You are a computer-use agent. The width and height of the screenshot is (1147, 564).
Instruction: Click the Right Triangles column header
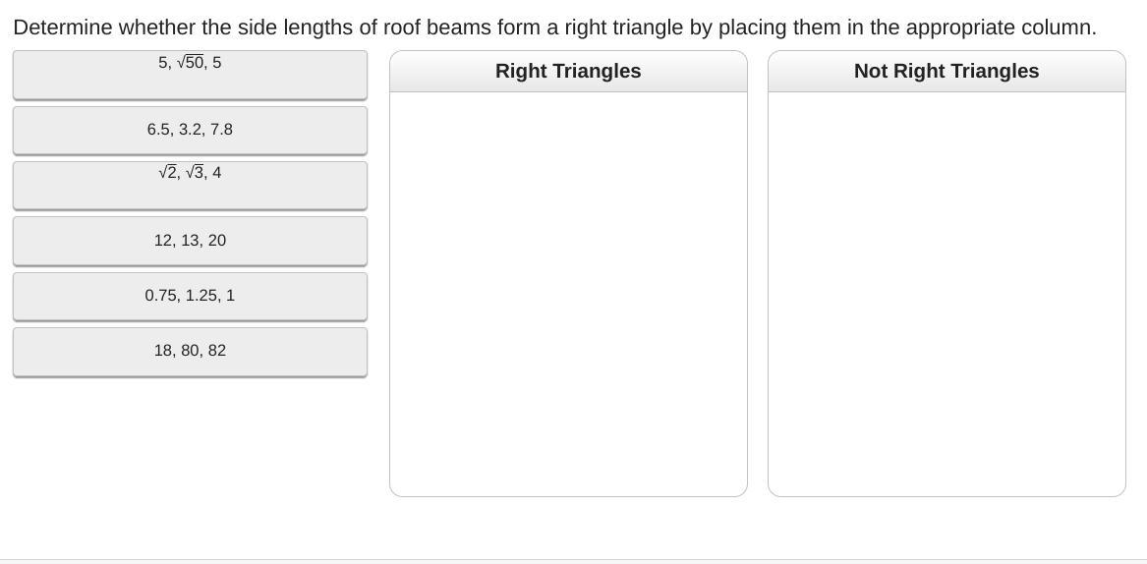568,71
